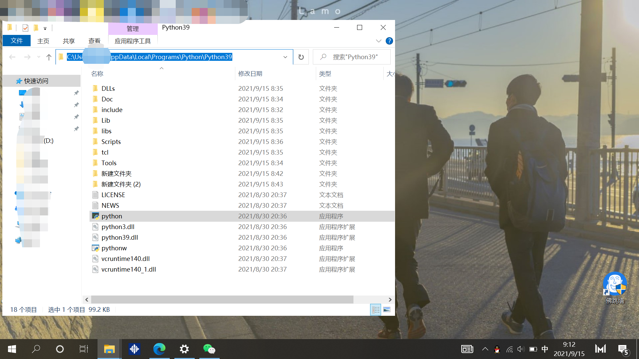Open WeChat from the taskbar
This screenshot has height=359, width=639.
point(209,349)
